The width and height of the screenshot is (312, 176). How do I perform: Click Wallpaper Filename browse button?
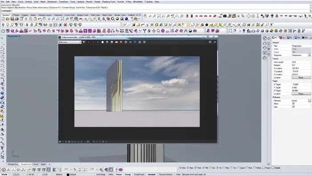[x=309, y=101]
